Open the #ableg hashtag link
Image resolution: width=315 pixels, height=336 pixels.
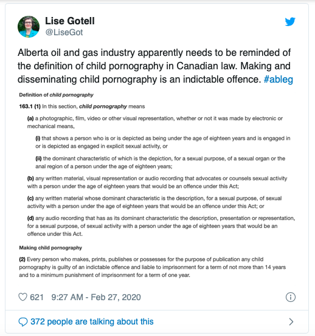pyautogui.click(x=278, y=79)
